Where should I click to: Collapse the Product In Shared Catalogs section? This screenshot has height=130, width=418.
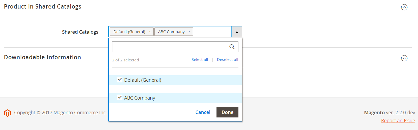(404, 7)
